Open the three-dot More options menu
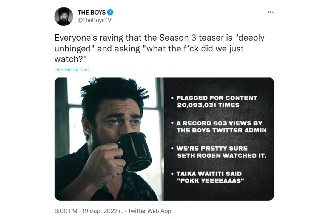The height and width of the screenshot is (219, 329). coord(270,13)
